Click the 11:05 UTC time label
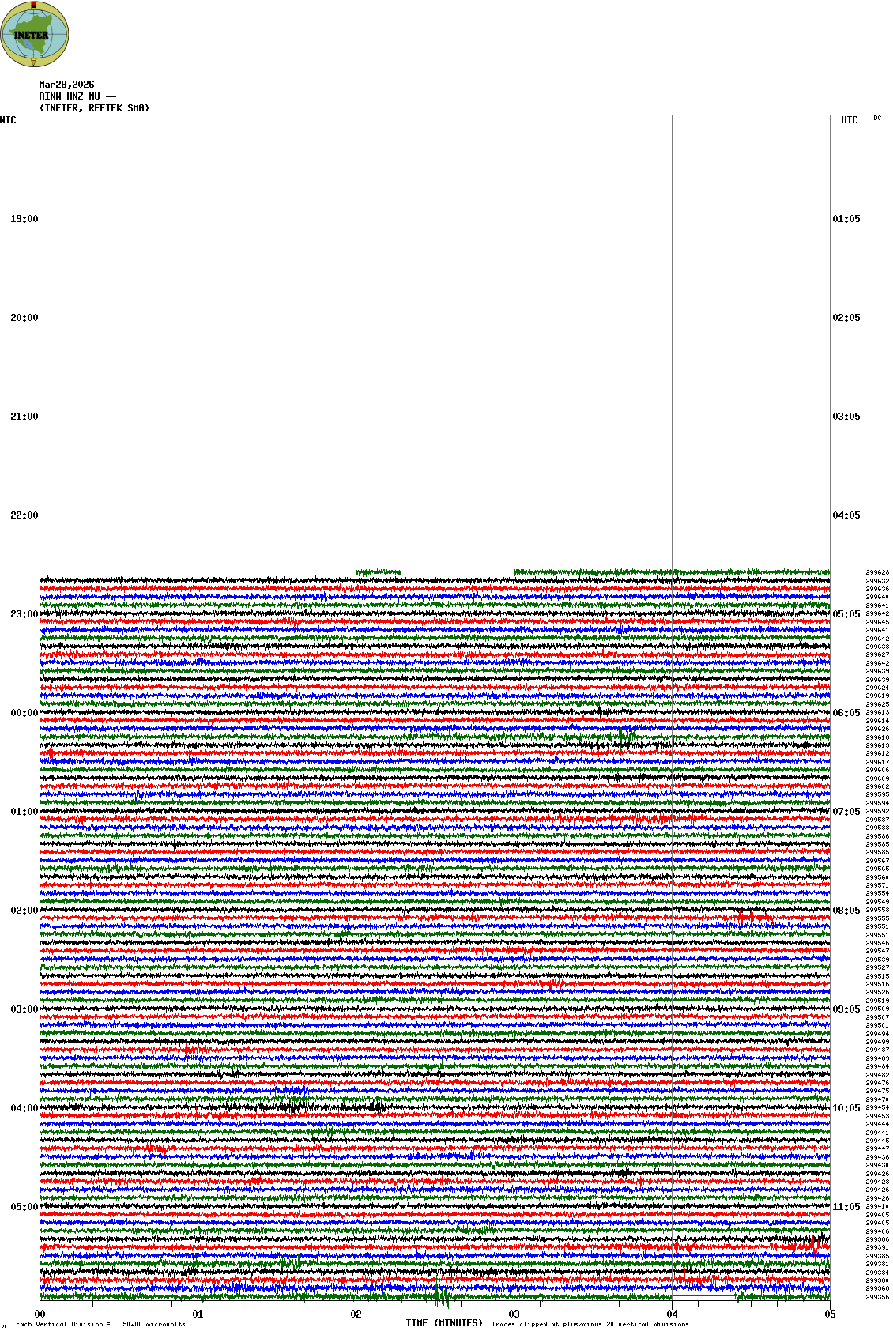Screen dimensions: 893x1335 click(846, 1207)
